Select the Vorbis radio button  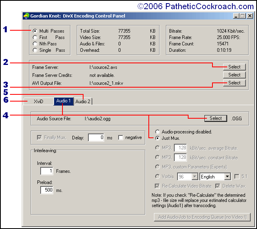[158, 176]
